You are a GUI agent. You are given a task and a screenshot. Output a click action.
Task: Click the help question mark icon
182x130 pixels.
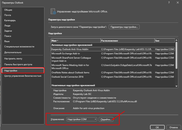(169, 2)
